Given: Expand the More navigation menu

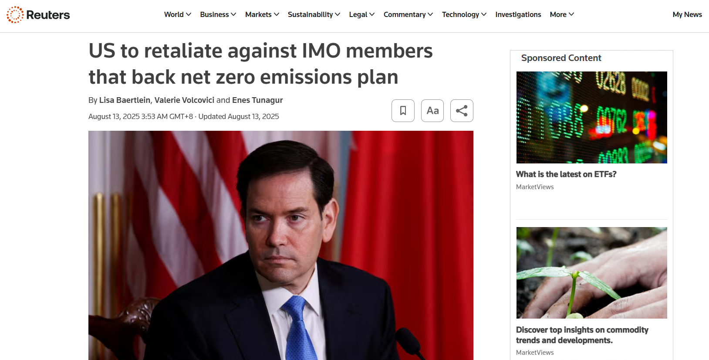Looking at the screenshot, I should click(562, 14).
